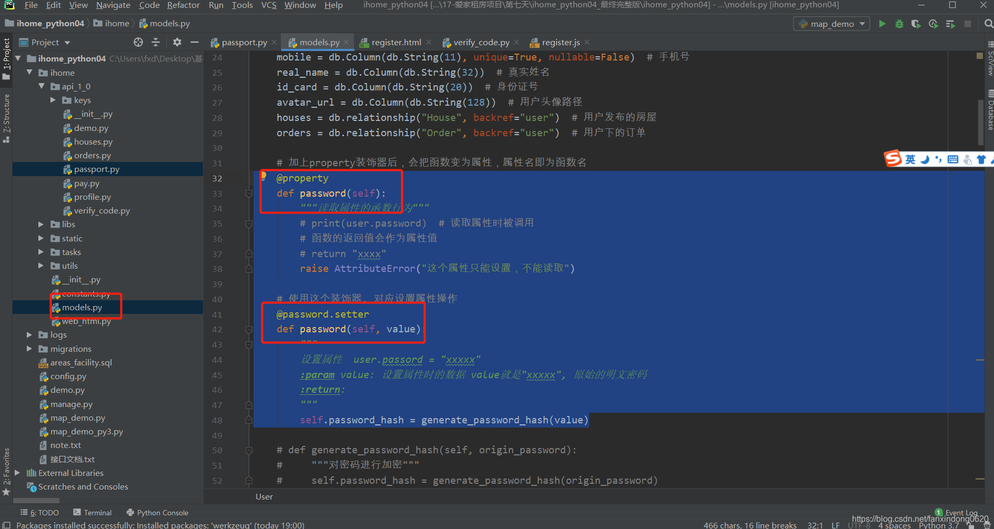Open the Structure side panel
Image resolution: width=994 pixels, height=529 pixels.
pos(6,118)
